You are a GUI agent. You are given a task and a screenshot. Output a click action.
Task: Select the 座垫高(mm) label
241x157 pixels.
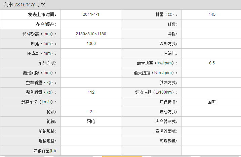pos(42,53)
